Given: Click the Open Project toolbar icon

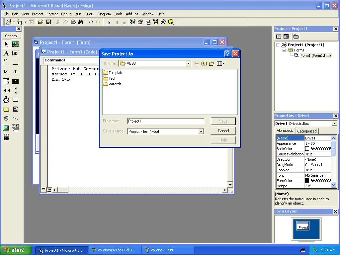Looking at the screenshot, I should click(x=41, y=22).
